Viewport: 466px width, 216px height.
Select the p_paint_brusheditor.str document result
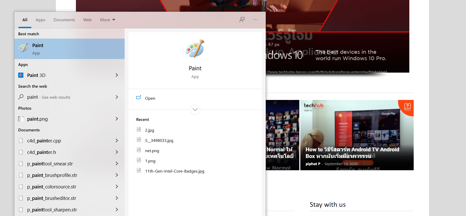coord(70,198)
